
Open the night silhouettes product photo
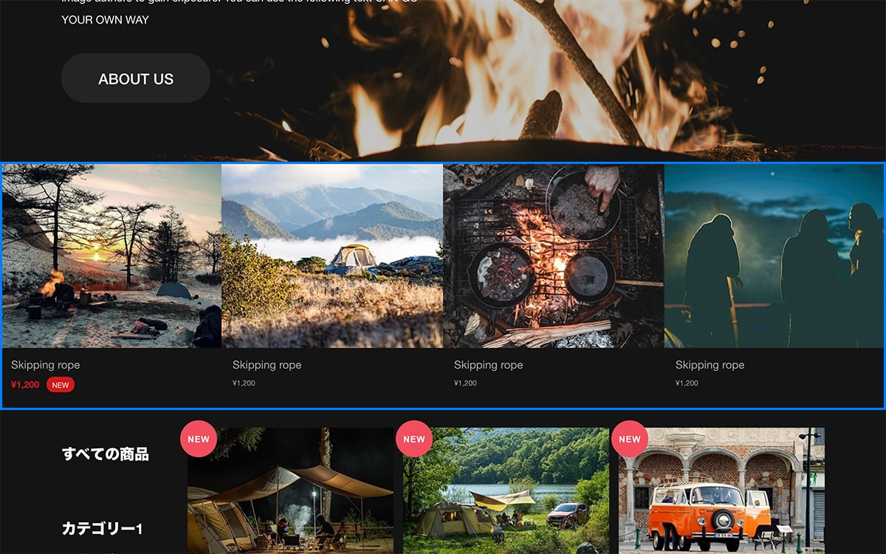[774, 256]
